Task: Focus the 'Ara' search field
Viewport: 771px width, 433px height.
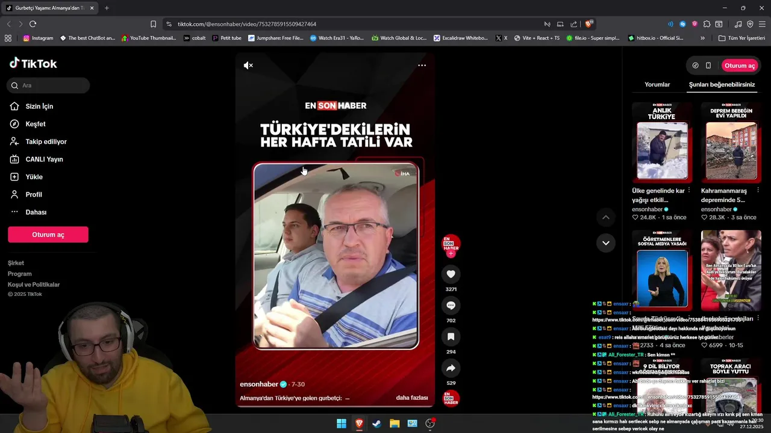Action: tap(49, 85)
